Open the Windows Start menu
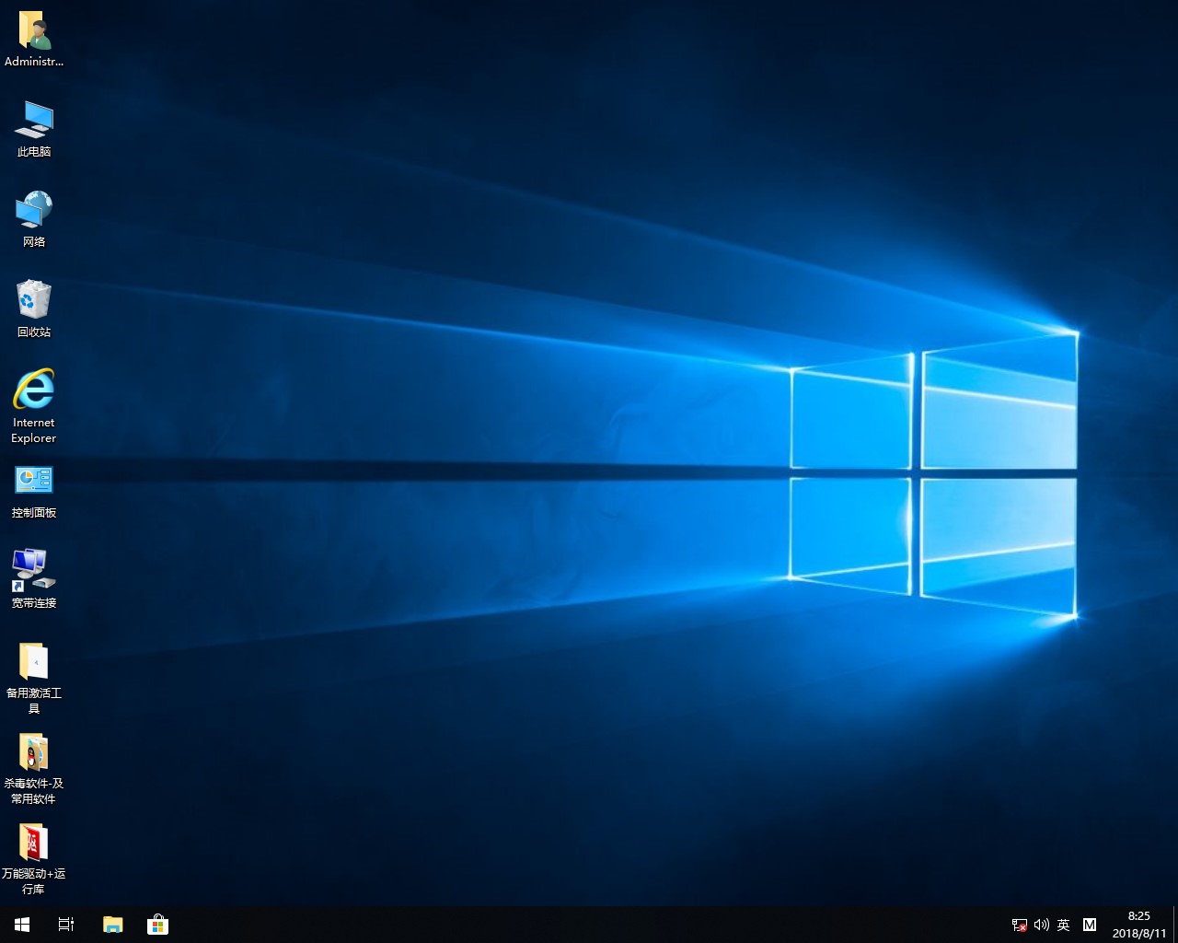The width and height of the screenshot is (1178, 943). pos(22,925)
